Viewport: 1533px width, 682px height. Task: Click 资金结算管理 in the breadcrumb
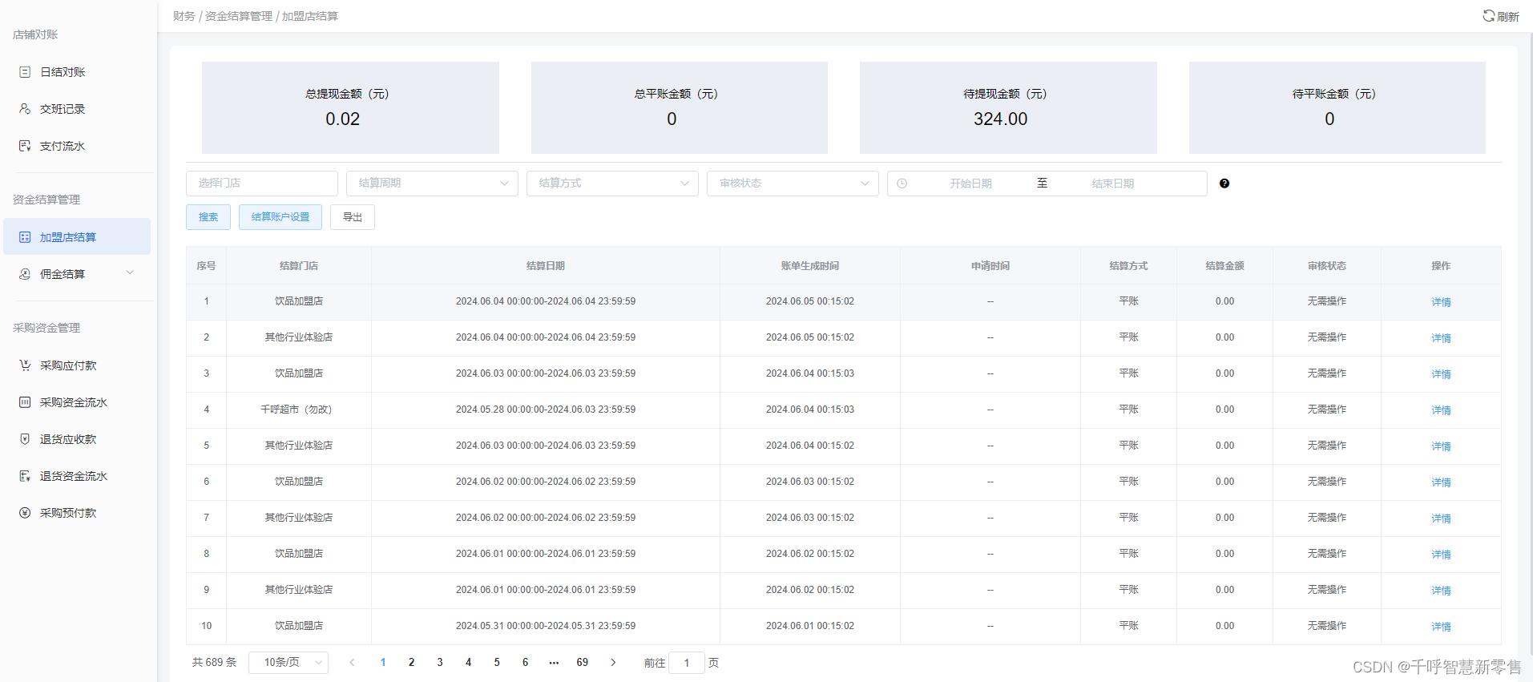(239, 16)
